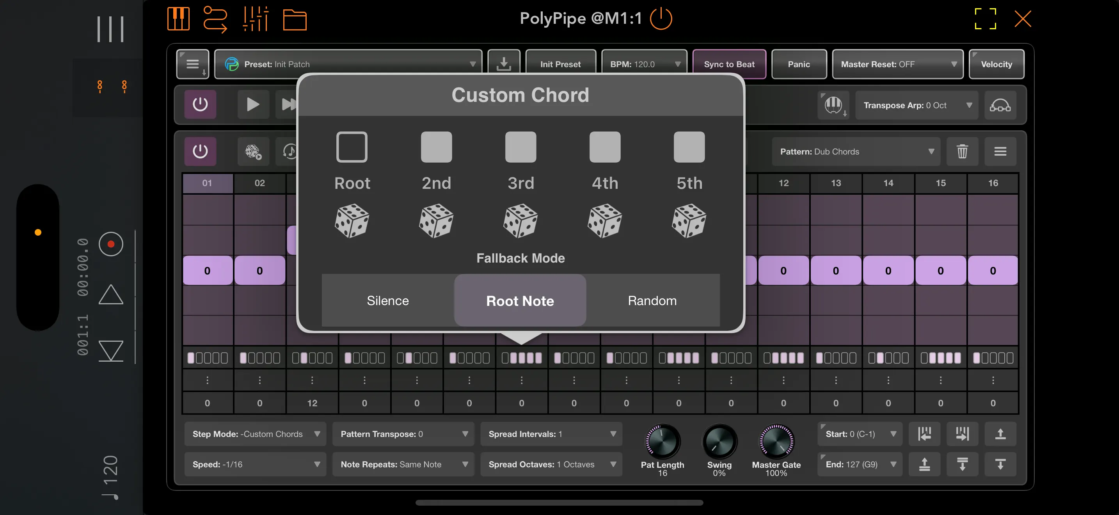The height and width of the screenshot is (515, 1119).
Task: Select the routing arrow icon in the toolbar
Action: (x=215, y=19)
